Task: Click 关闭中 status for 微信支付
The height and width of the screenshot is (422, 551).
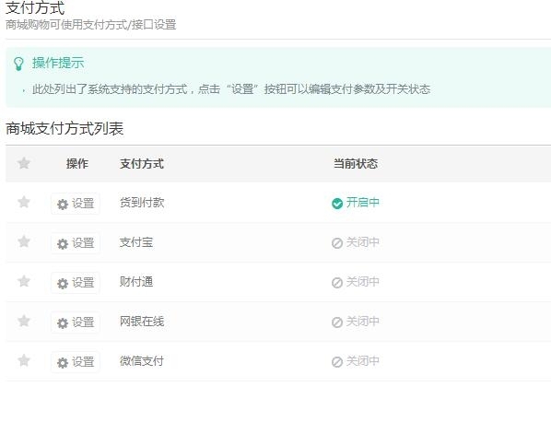Action: click(363, 361)
